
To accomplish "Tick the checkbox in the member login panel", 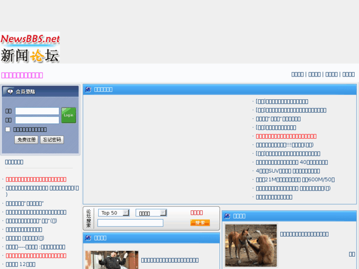I will [x=8, y=129].
